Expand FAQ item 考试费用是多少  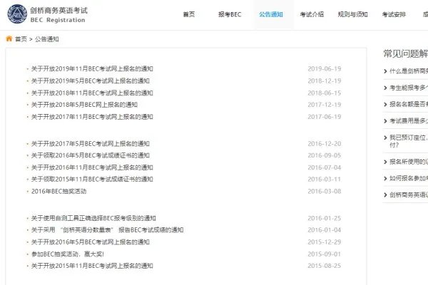[x=408, y=121]
